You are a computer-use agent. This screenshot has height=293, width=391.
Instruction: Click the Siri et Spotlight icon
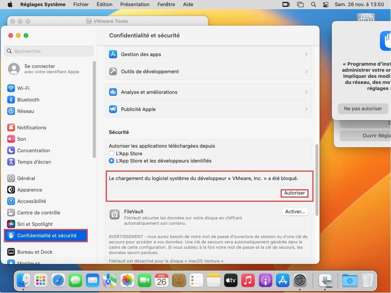[x=11, y=224]
